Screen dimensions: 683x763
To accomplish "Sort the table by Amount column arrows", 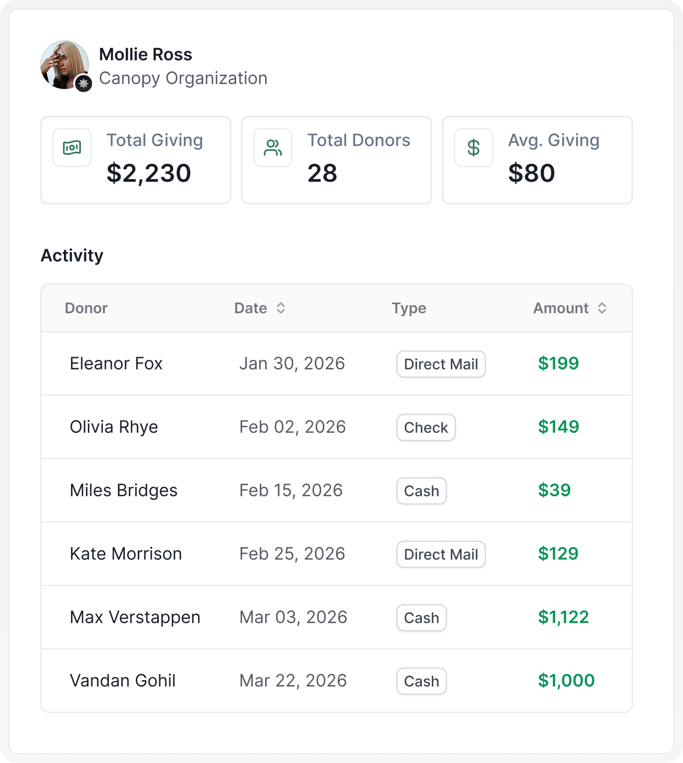I will [602, 308].
